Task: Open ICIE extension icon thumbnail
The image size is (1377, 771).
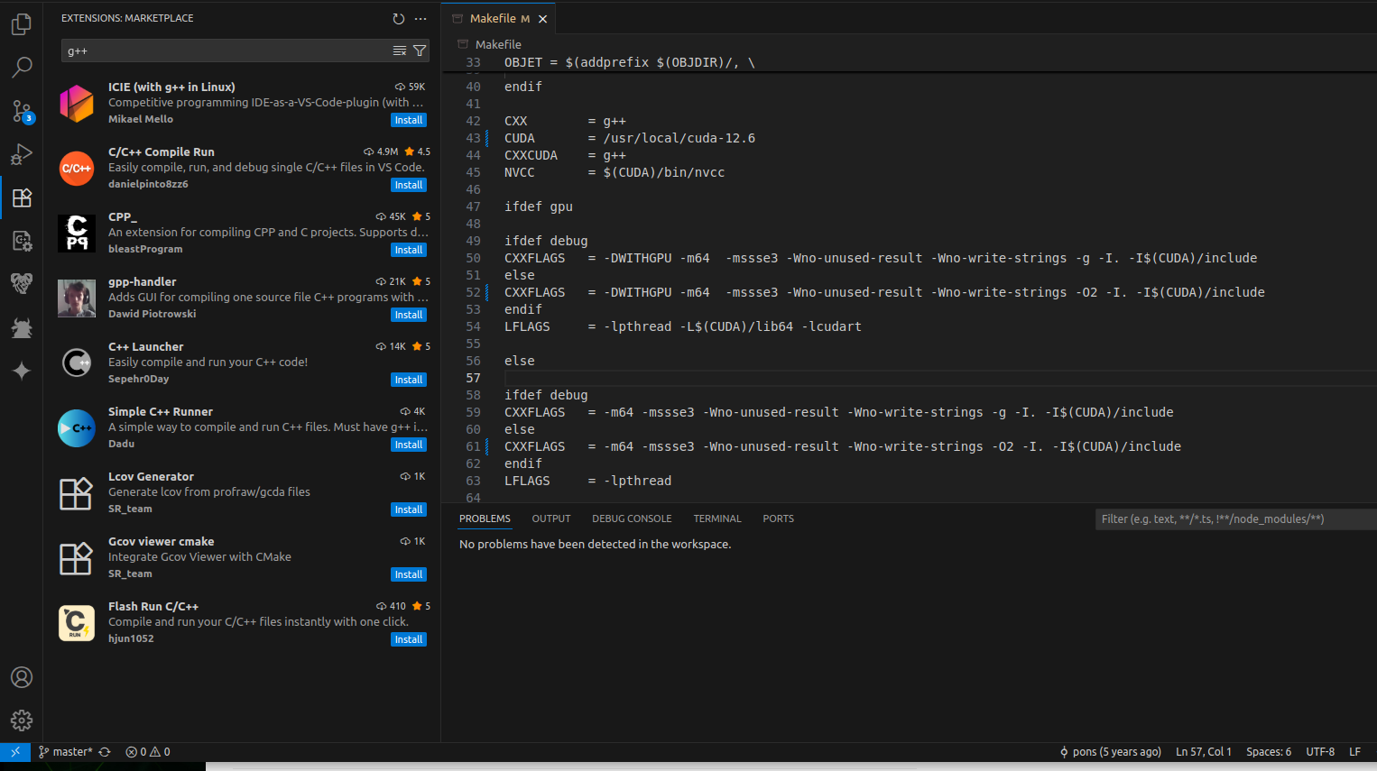Action: (x=77, y=103)
